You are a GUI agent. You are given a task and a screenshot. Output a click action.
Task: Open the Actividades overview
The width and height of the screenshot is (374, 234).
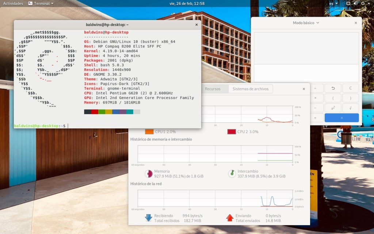point(13,3)
